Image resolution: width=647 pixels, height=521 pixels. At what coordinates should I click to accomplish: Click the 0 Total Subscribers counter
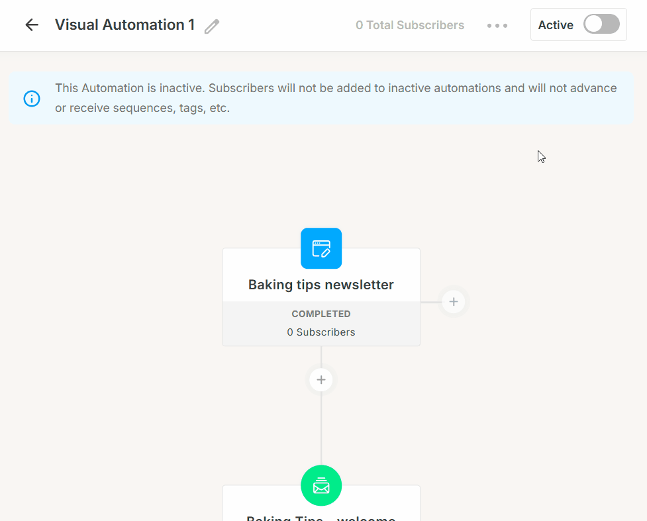click(409, 25)
